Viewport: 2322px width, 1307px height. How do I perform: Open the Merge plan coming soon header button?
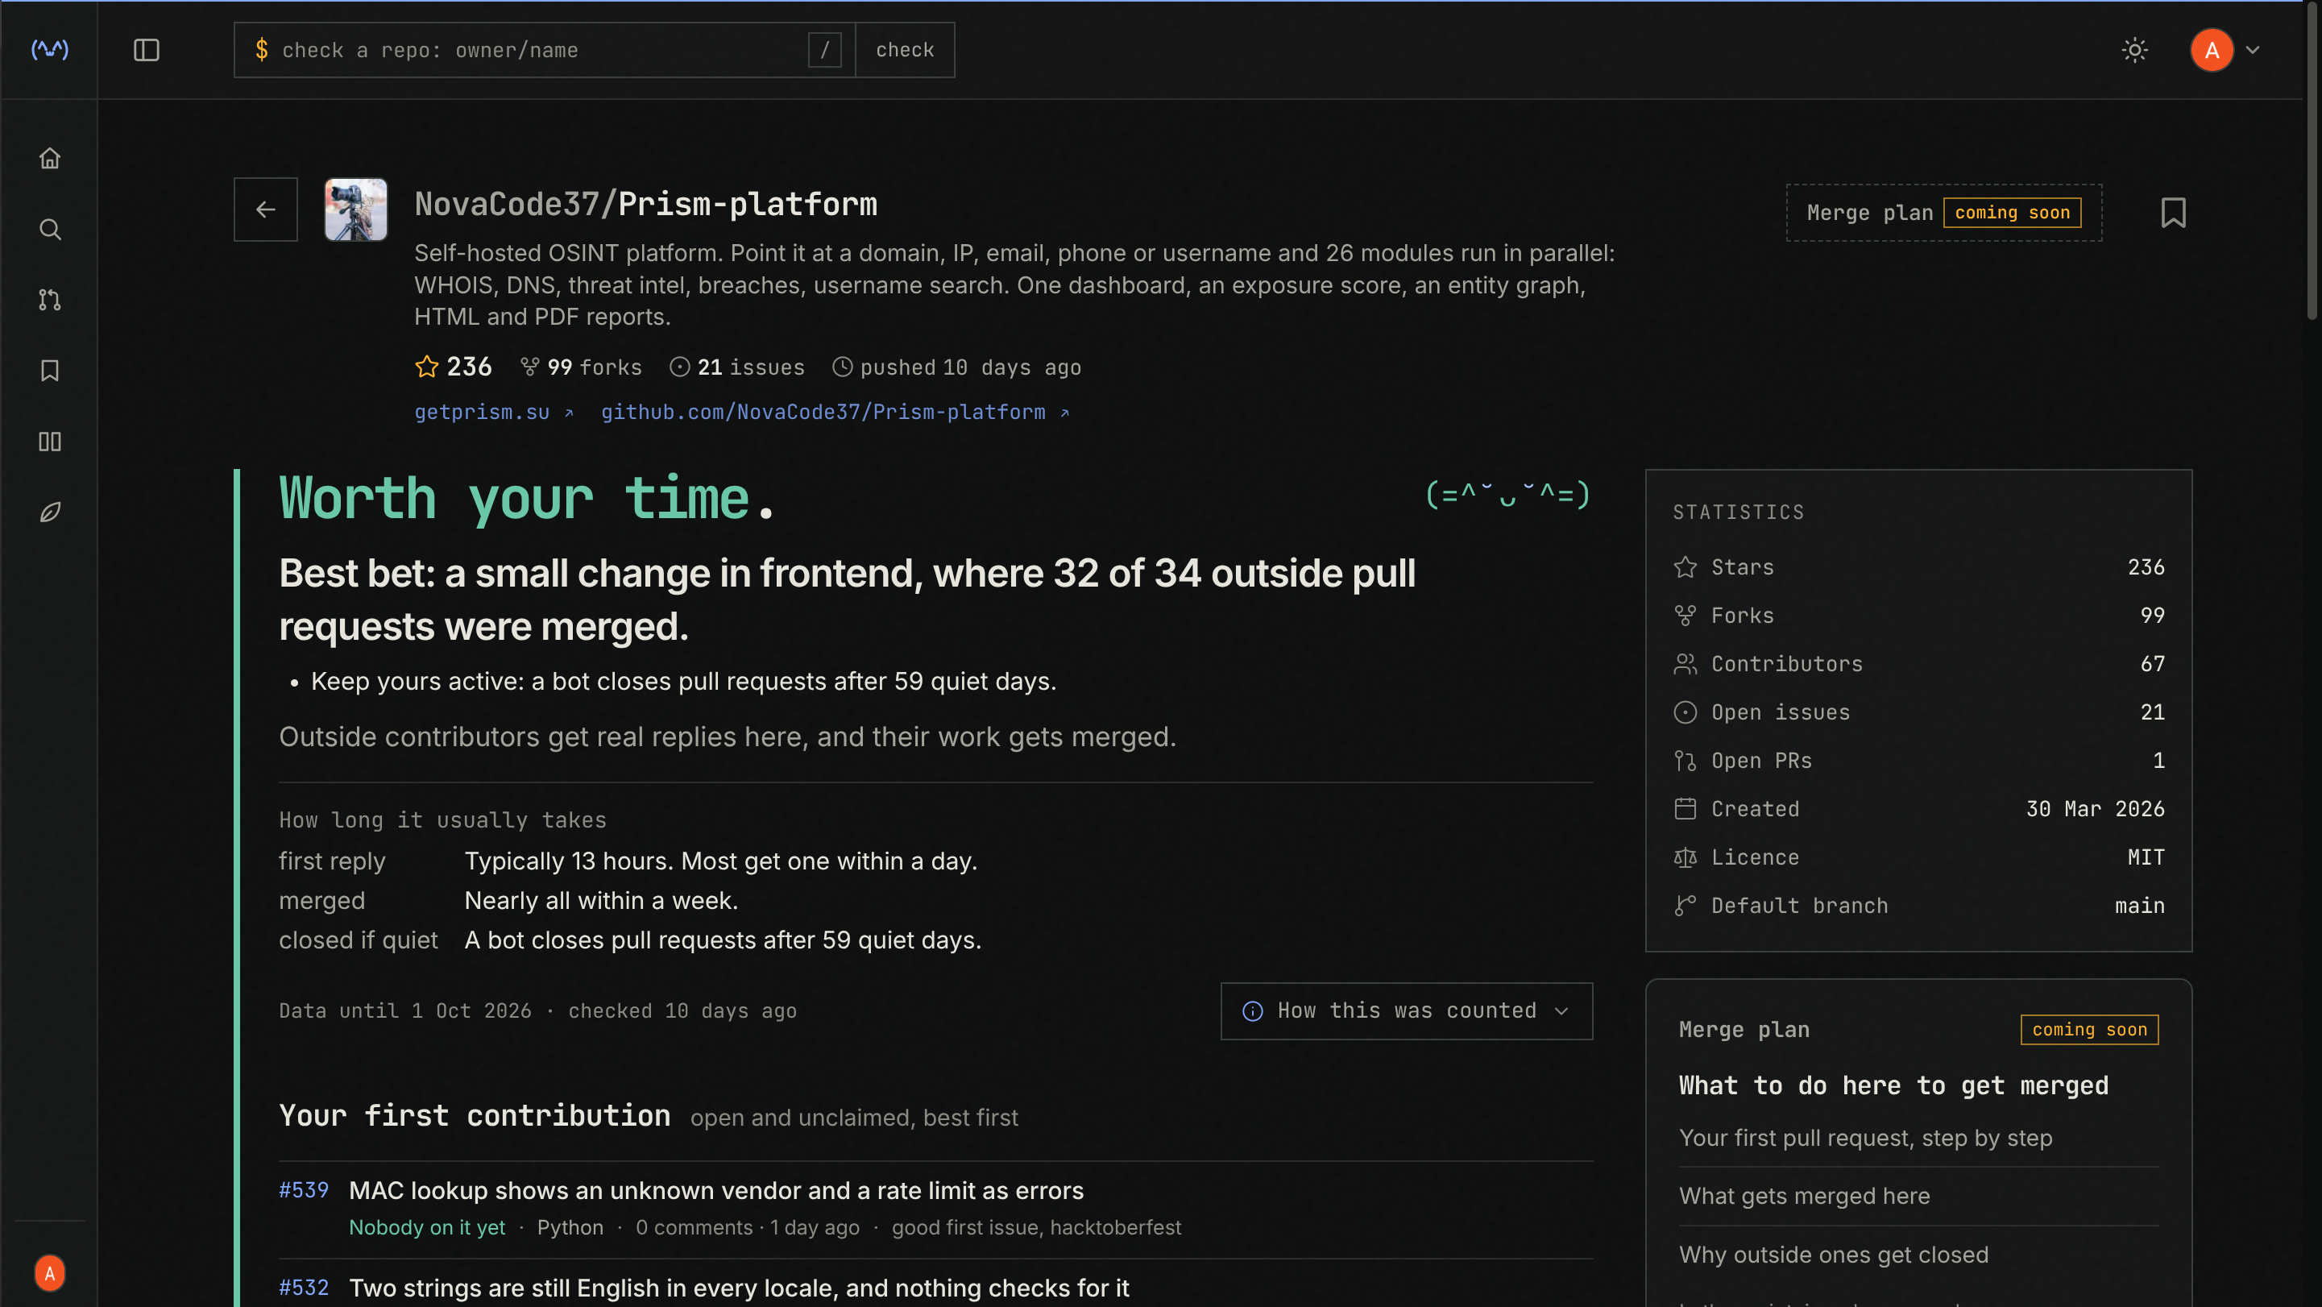click(x=1943, y=213)
